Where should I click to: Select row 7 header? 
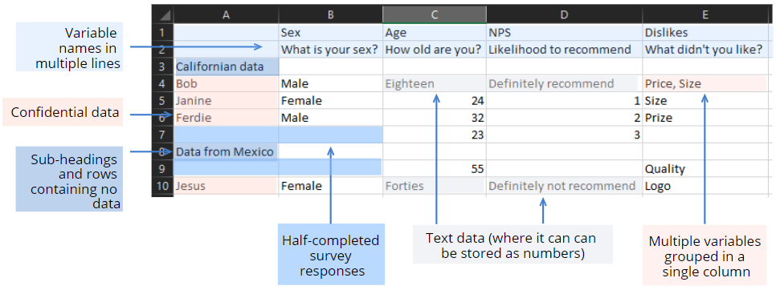coord(163,135)
